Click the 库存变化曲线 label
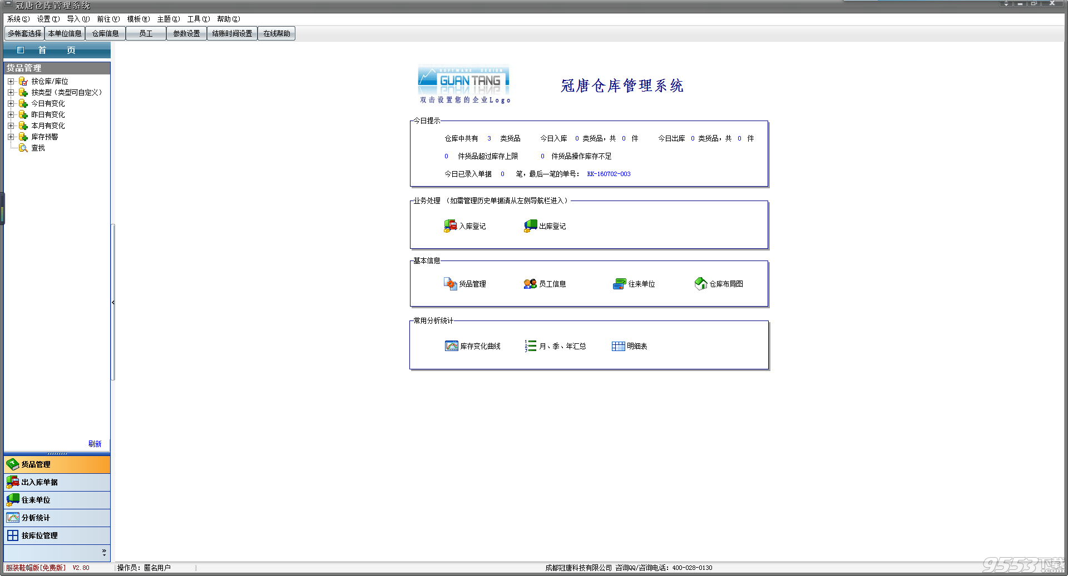This screenshot has width=1068, height=576. click(481, 346)
